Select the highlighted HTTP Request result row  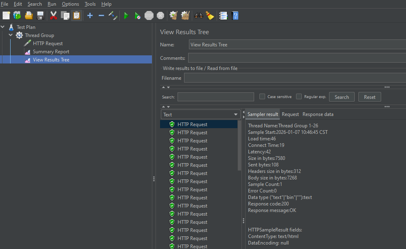pyautogui.click(x=199, y=124)
